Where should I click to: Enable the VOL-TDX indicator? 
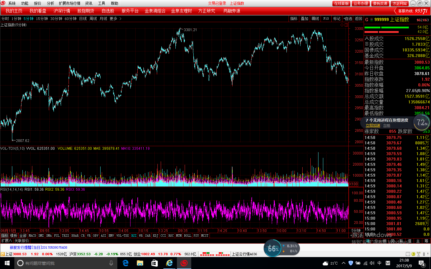pyautogui.click(x=122, y=236)
